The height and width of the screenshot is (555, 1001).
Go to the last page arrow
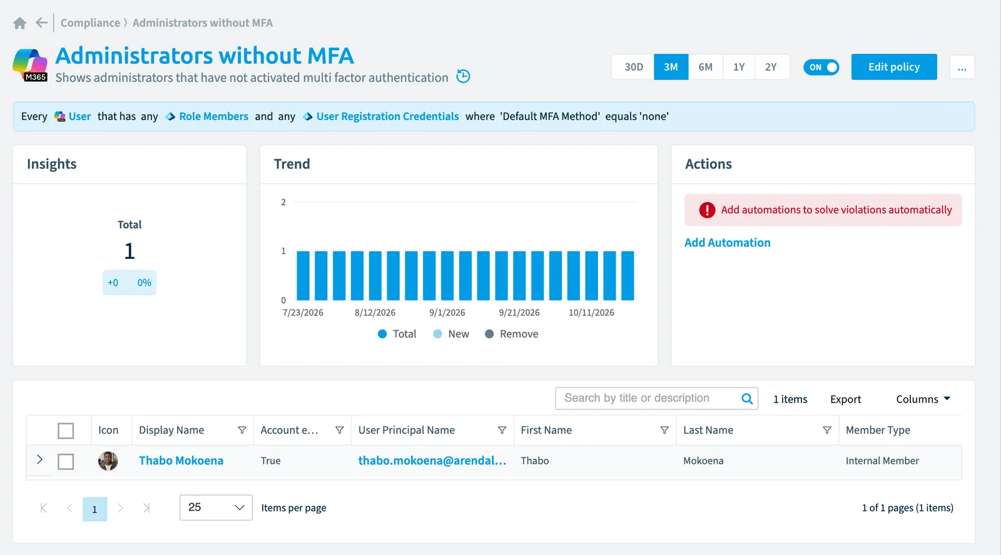click(146, 508)
